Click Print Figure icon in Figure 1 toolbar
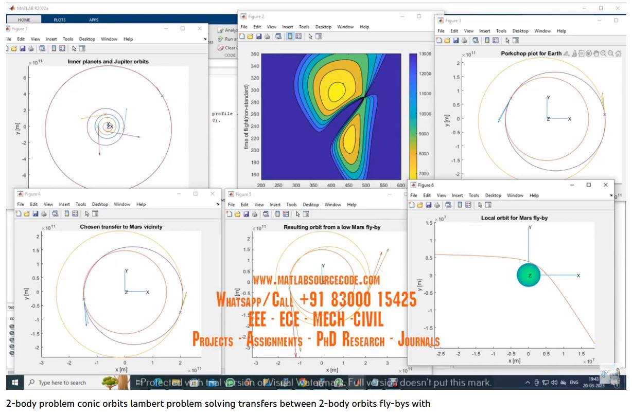The image size is (632, 415). (31, 48)
